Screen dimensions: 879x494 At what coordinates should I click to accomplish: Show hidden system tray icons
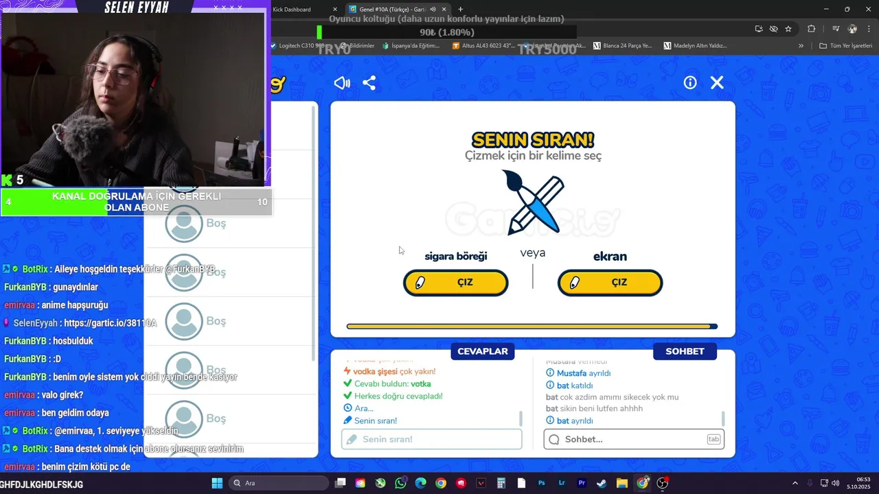pyautogui.click(x=795, y=483)
